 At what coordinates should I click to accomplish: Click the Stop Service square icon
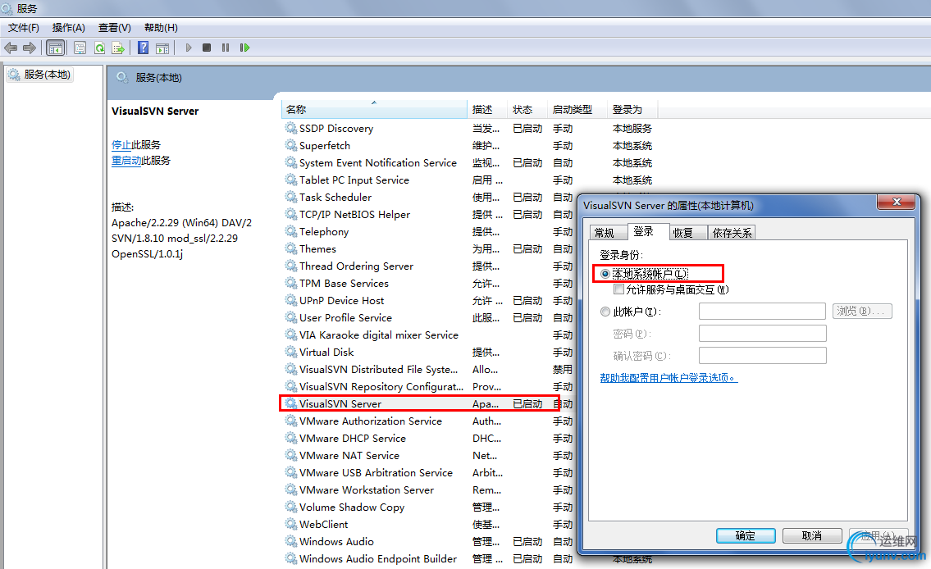pyautogui.click(x=207, y=48)
